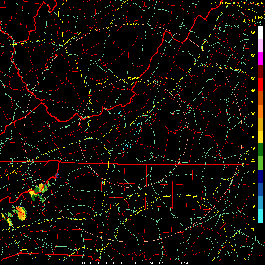Click the legend value 66
Image resolution: width=265 pixels, height=265 pixels.
253,32
